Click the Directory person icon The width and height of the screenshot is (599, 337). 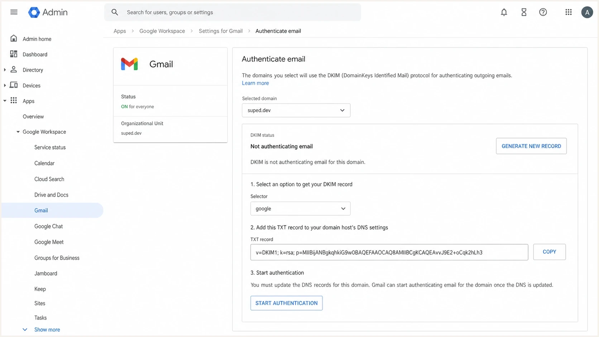[14, 69]
